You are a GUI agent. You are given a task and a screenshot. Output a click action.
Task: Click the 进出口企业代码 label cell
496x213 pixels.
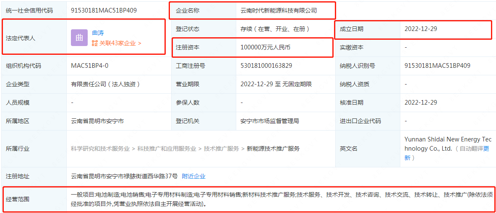(368, 121)
